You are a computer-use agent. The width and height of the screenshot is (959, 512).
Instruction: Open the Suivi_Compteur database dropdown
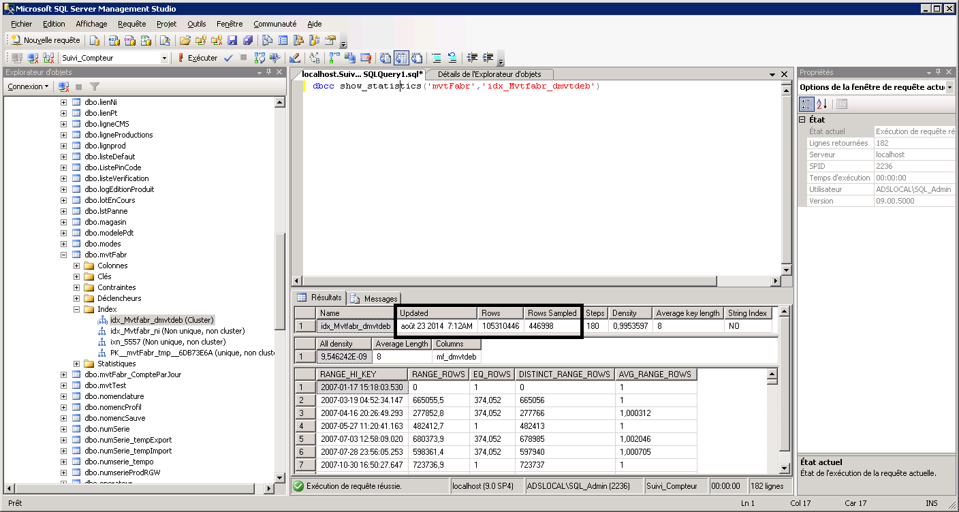tap(164, 59)
